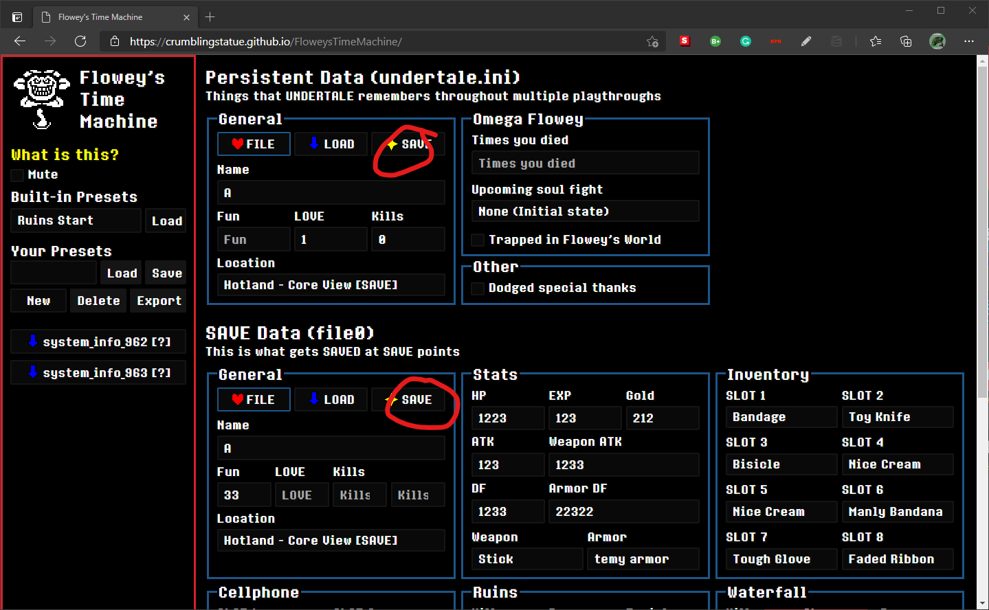Click LOAD in SAVE Data General
Screen dimensions: 989x610
coord(331,400)
